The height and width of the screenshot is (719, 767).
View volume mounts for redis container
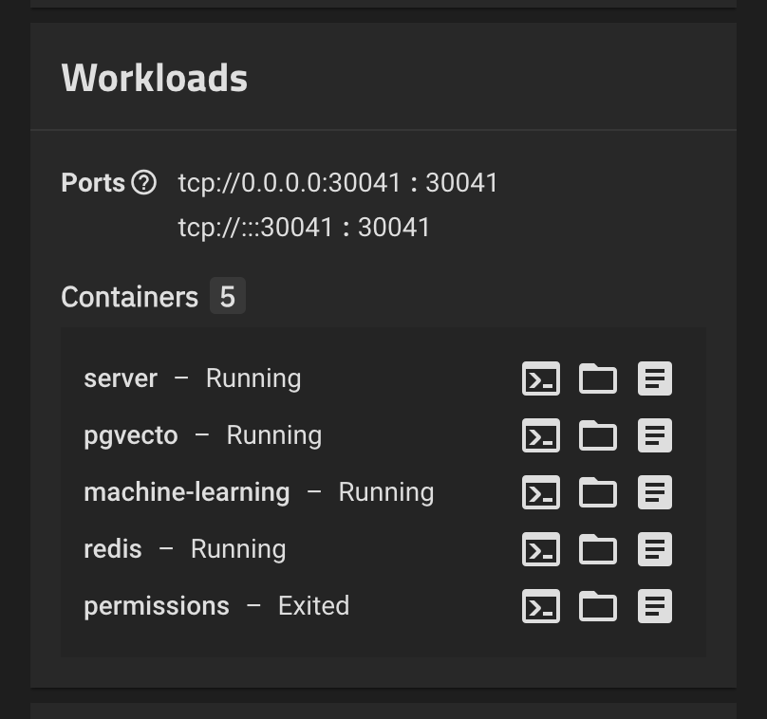point(598,549)
